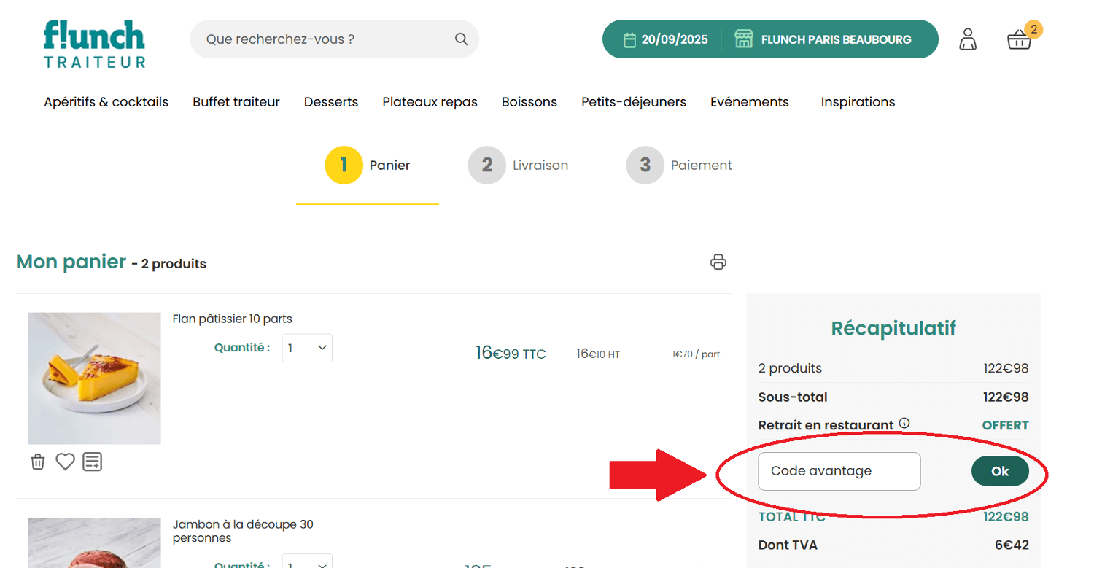Screen dimensions: 1094x568
Task: Open Jambon à la découpe quantity dropdown
Action: click(307, 562)
